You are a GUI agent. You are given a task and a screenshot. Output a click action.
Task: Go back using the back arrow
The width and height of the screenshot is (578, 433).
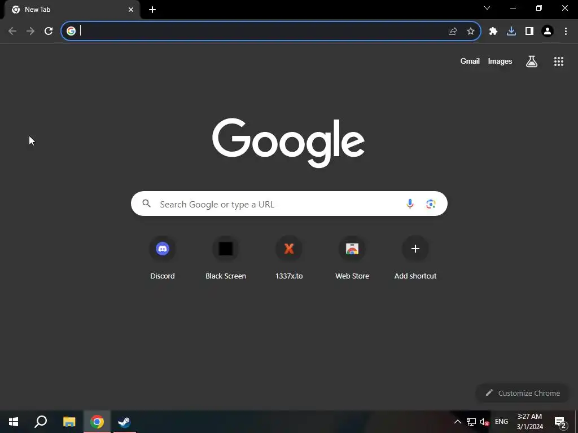pyautogui.click(x=12, y=31)
